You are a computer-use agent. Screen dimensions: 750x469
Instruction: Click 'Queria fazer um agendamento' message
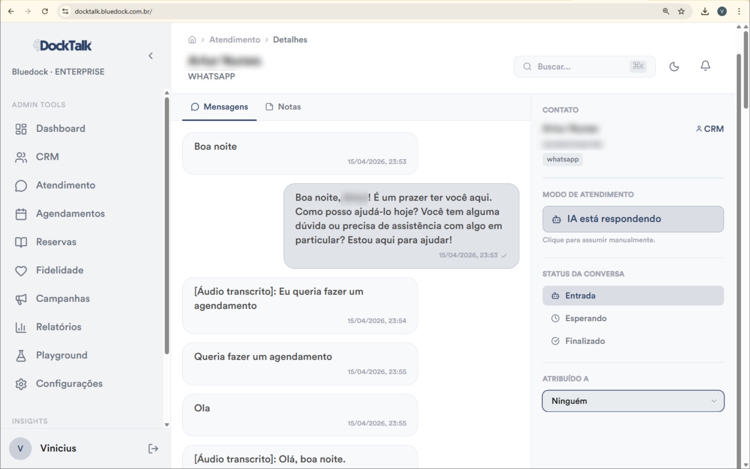300,364
